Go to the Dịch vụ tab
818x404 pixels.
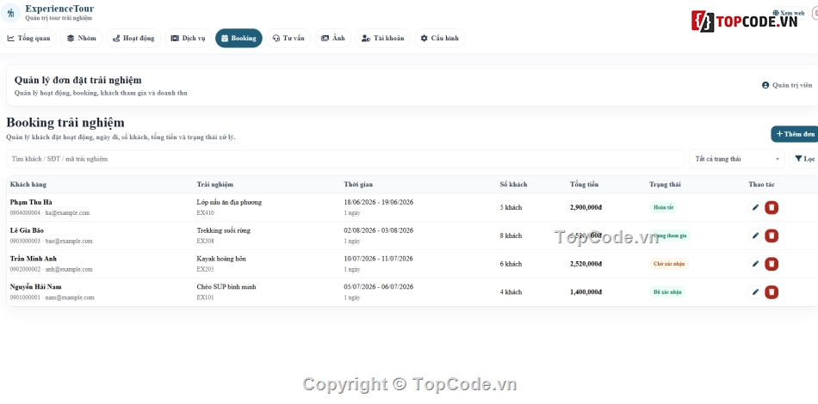[x=189, y=38]
